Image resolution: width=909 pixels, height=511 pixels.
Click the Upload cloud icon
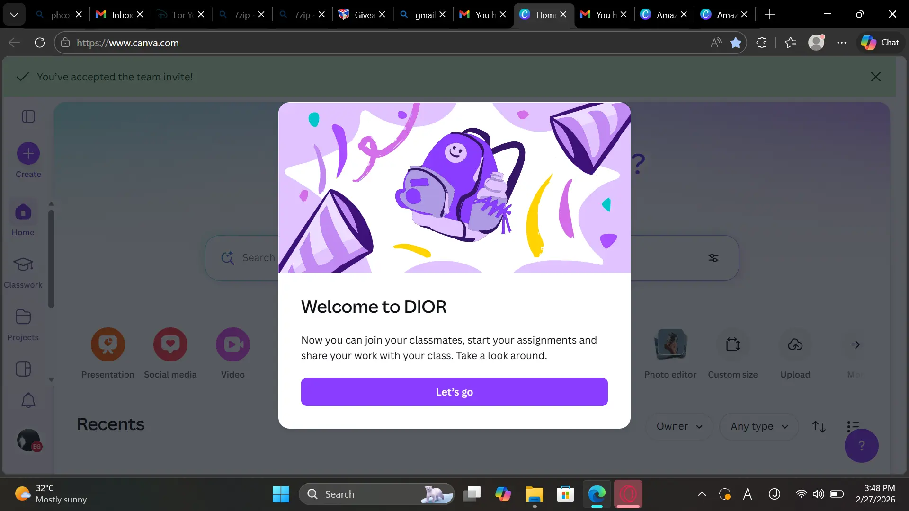(795, 344)
